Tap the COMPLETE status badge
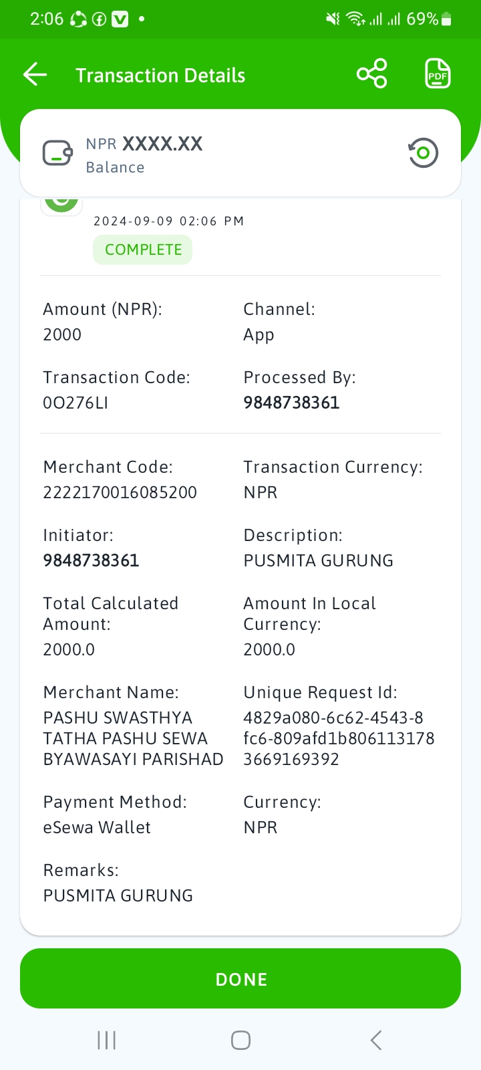Screen dimensions: 481x1070 pos(143,249)
